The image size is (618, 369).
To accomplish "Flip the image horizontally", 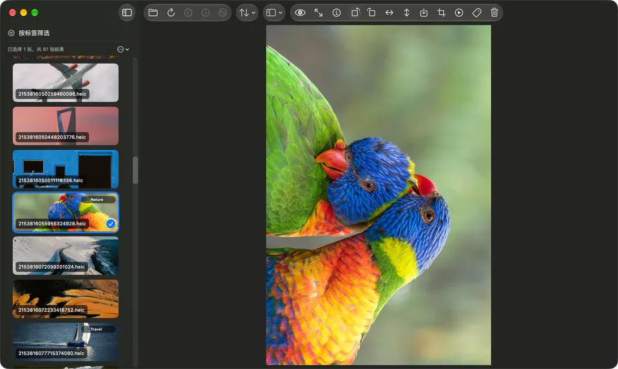I will point(389,13).
